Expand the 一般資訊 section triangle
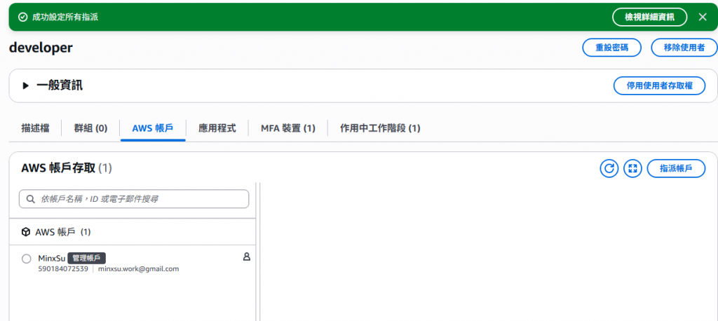The height and width of the screenshot is (321, 718). (26, 86)
